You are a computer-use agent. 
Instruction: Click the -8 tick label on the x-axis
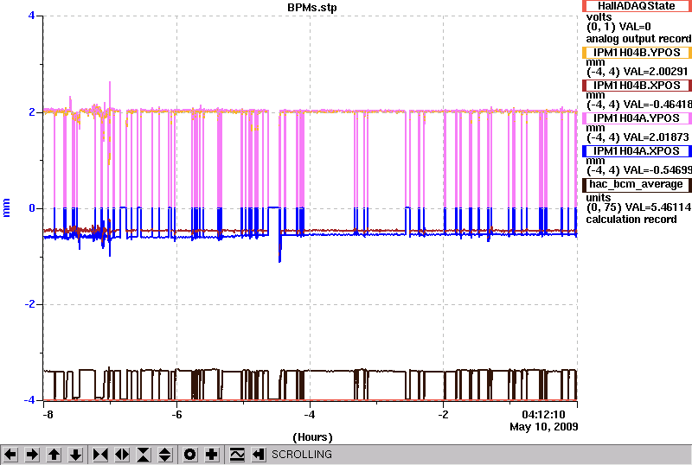pyautogui.click(x=48, y=415)
